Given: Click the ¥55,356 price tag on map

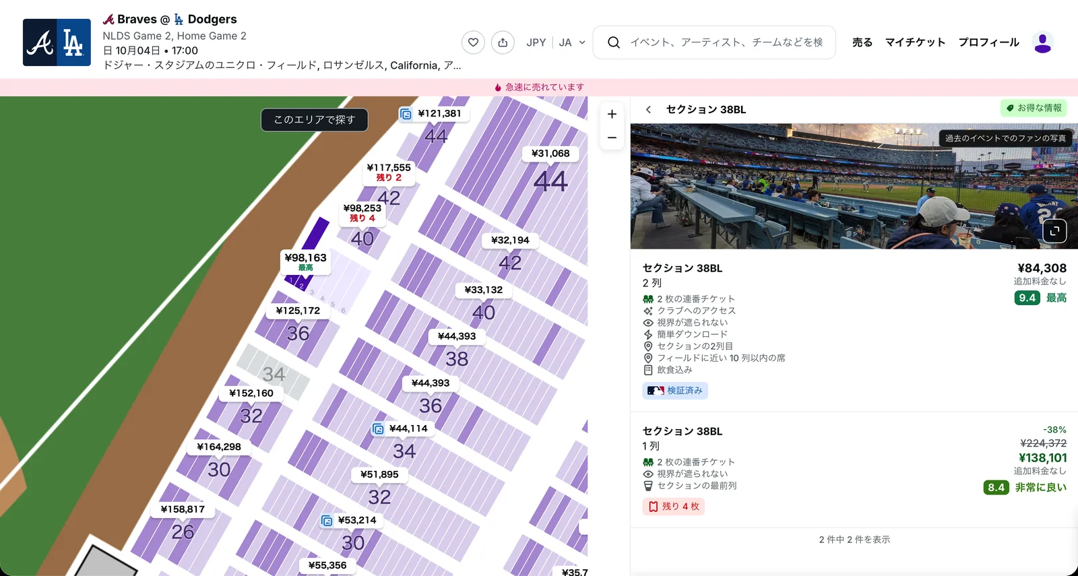Looking at the screenshot, I should click(327, 566).
